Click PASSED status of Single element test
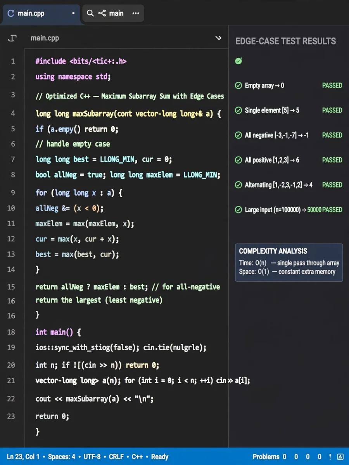Image resolution: width=349 pixels, height=465 pixels. click(x=332, y=110)
